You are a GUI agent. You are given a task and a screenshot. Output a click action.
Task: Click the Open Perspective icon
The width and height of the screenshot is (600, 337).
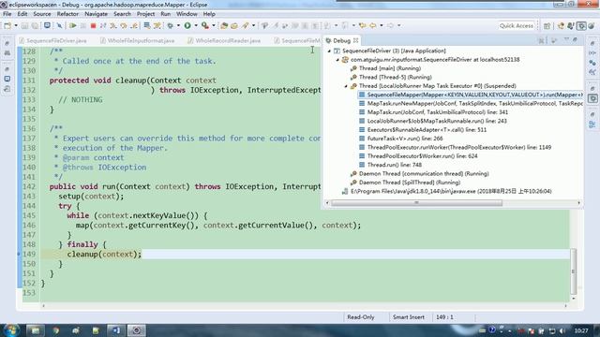click(x=547, y=25)
